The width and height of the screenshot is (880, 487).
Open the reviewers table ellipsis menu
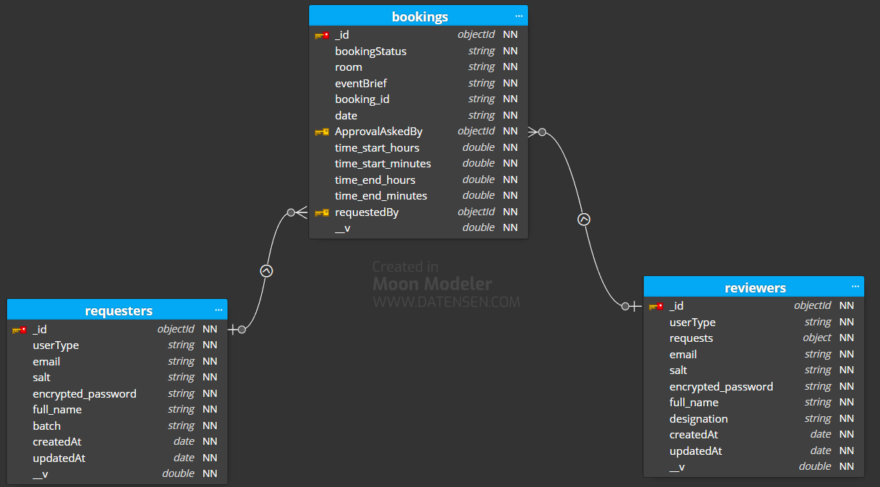coord(855,287)
